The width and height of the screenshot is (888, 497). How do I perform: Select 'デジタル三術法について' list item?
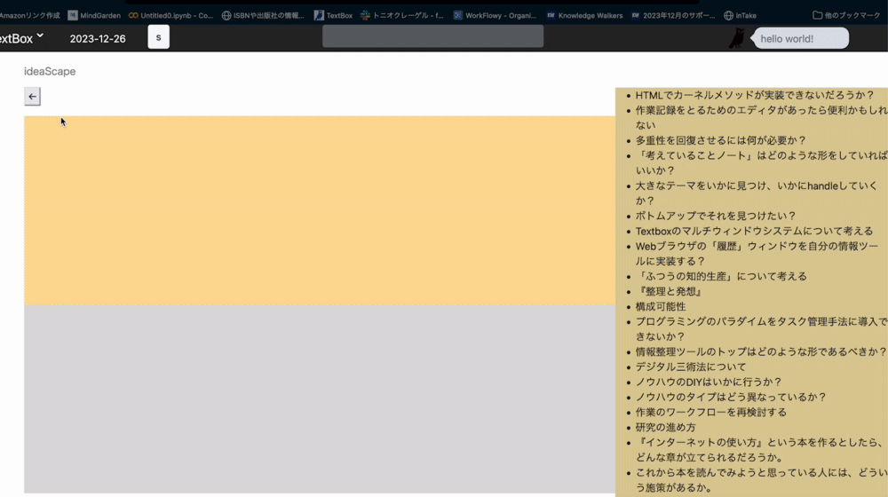[690, 367]
